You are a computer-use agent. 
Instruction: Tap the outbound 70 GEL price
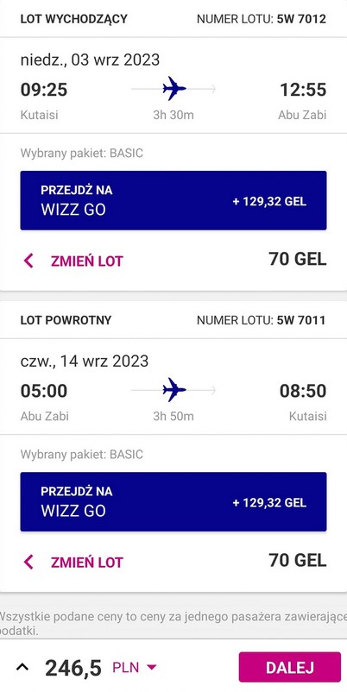pyautogui.click(x=298, y=259)
